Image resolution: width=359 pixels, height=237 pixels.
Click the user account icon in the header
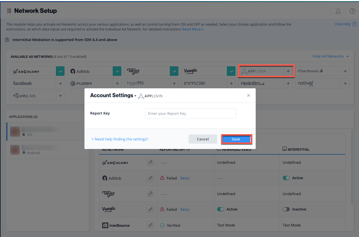pyautogui.click(x=338, y=11)
